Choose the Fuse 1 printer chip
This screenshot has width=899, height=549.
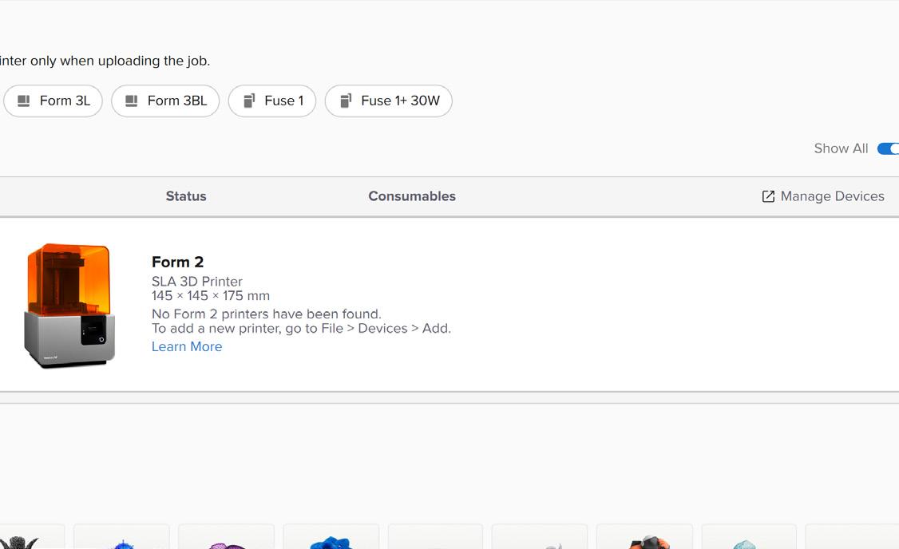pos(271,101)
